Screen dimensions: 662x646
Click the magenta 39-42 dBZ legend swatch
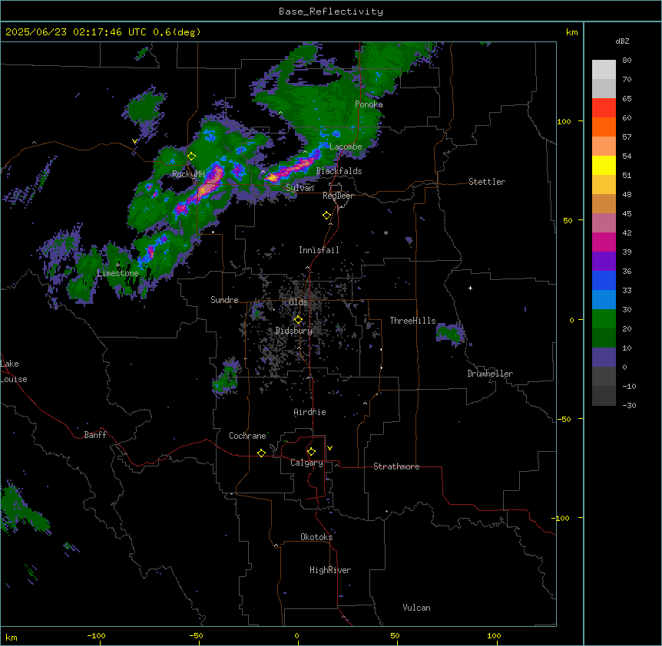[604, 242]
